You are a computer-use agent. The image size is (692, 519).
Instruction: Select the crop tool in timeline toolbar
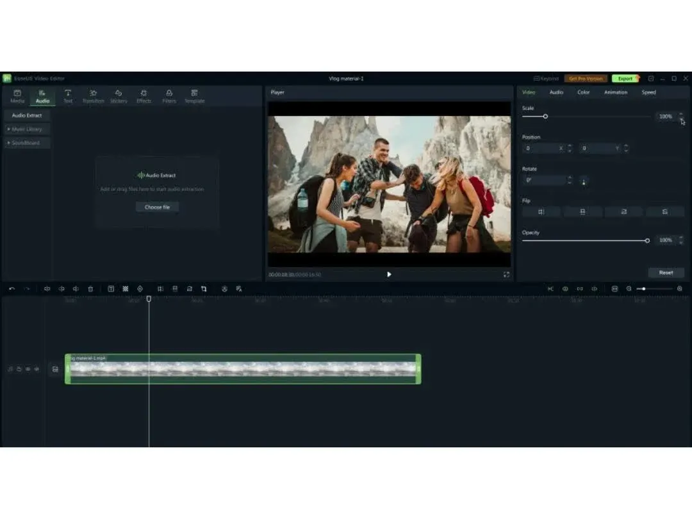[x=204, y=289]
